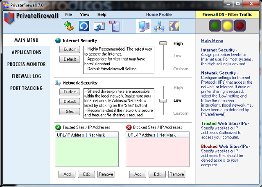Maximize the Privatefirewall window
The image size is (262, 187).
[238, 4]
